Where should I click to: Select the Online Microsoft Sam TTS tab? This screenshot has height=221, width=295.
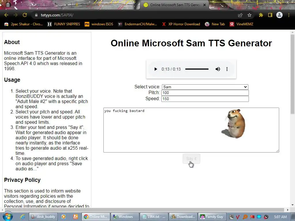tap(174, 5)
